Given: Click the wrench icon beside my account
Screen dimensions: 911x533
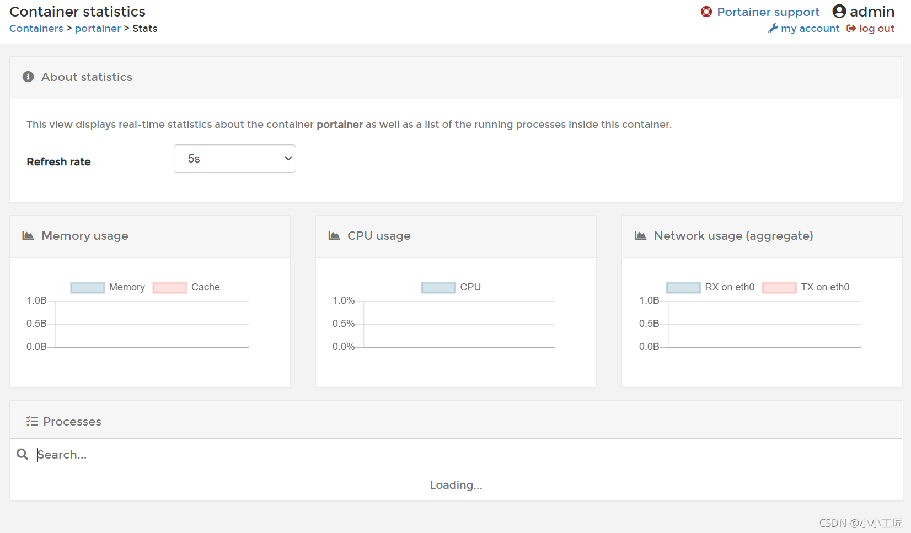Looking at the screenshot, I should click(773, 29).
